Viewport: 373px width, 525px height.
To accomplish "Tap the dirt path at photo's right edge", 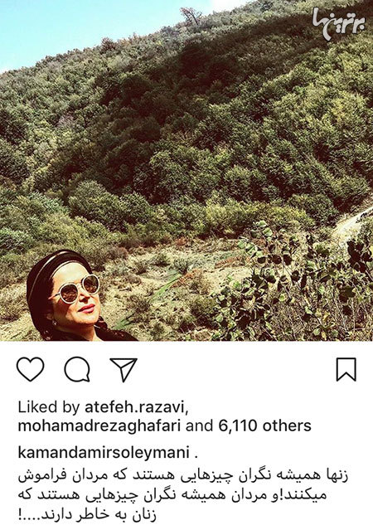I will tap(353, 224).
